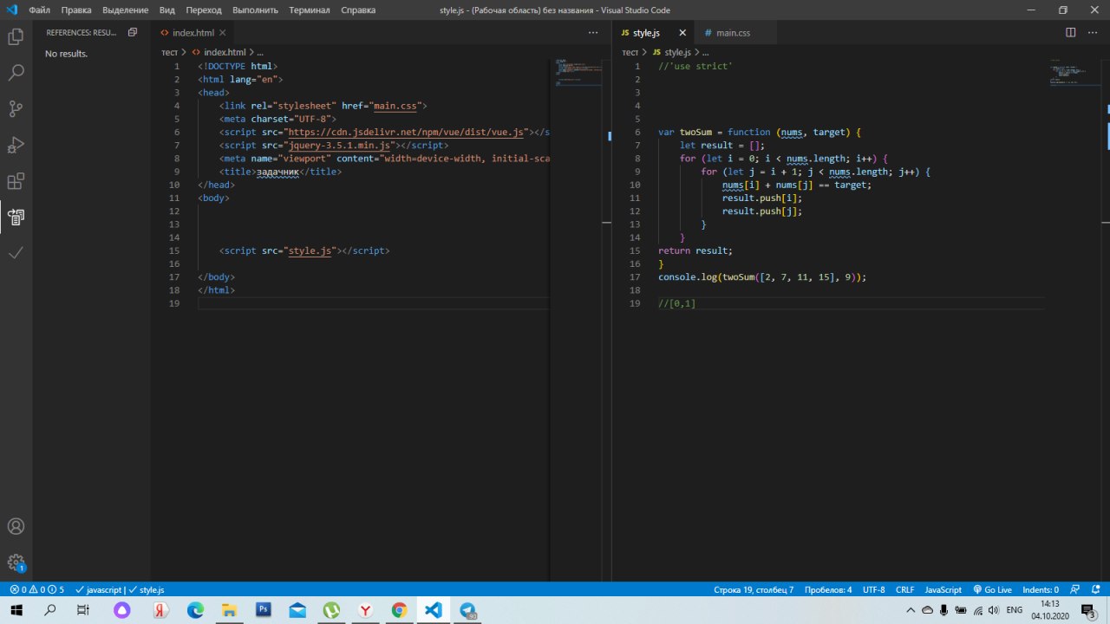Open Windows taskbar search
The width and height of the screenshot is (1110, 624).
tap(49, 610)
